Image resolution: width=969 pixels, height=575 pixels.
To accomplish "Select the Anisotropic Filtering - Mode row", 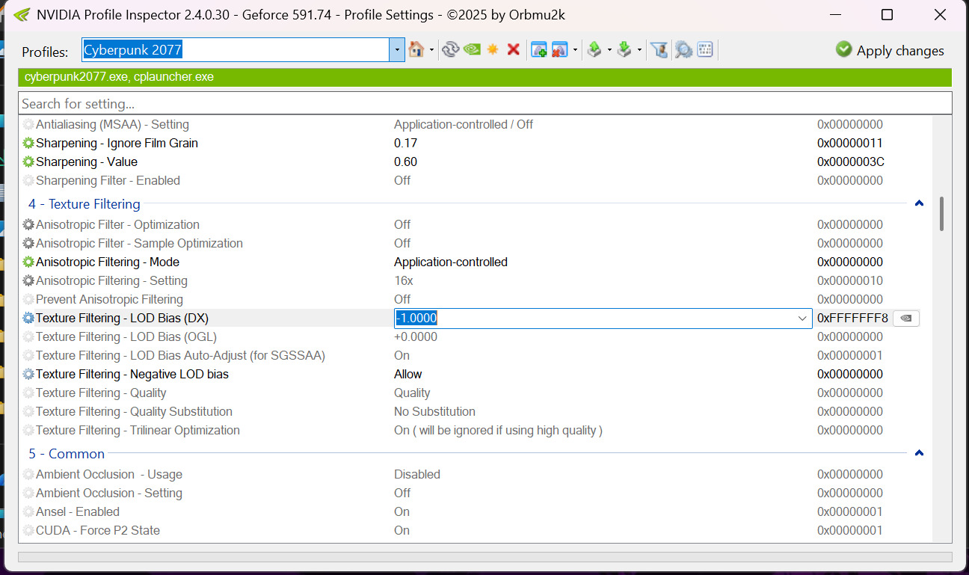I will [108, 262].
